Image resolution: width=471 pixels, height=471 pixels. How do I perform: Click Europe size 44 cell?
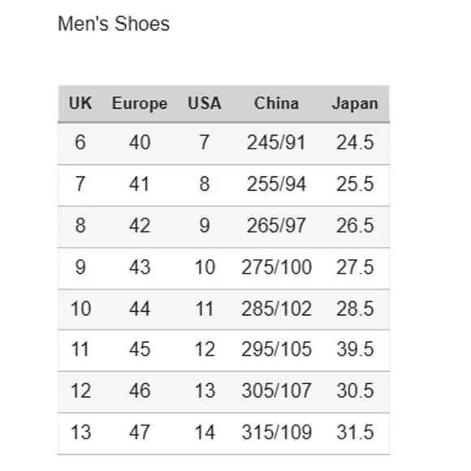(140, 309)
